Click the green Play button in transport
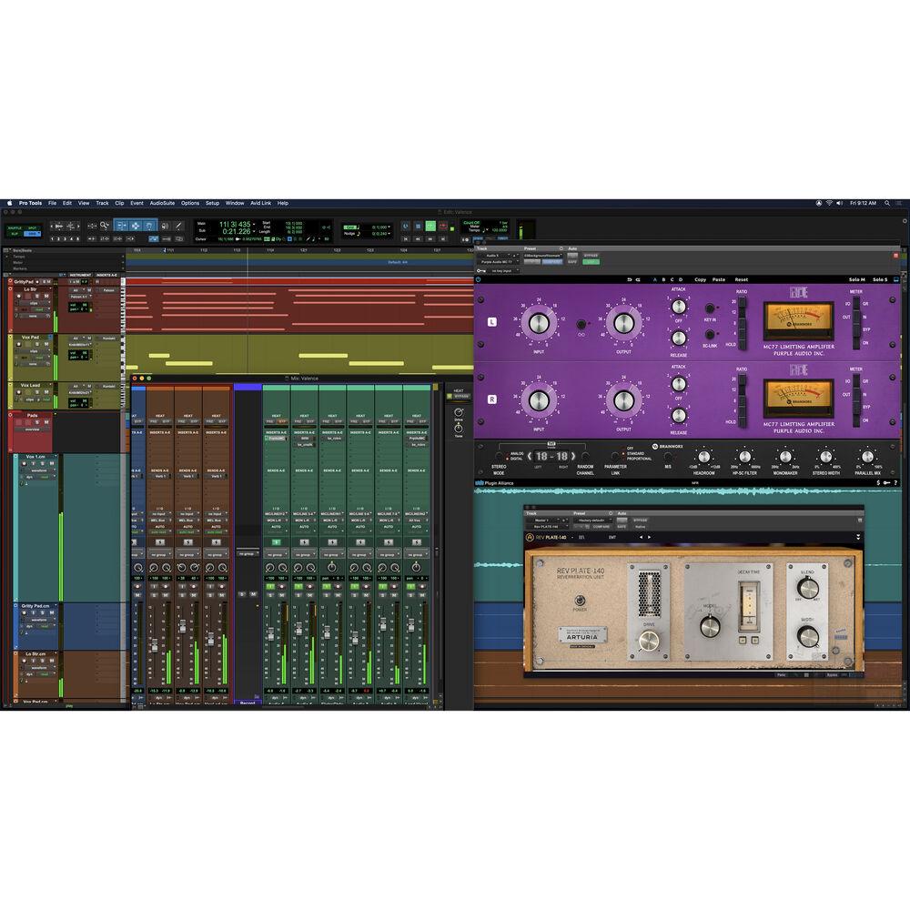Image resolution: width=910 pixels, height=910 pixels. click(x=430, y=227)
